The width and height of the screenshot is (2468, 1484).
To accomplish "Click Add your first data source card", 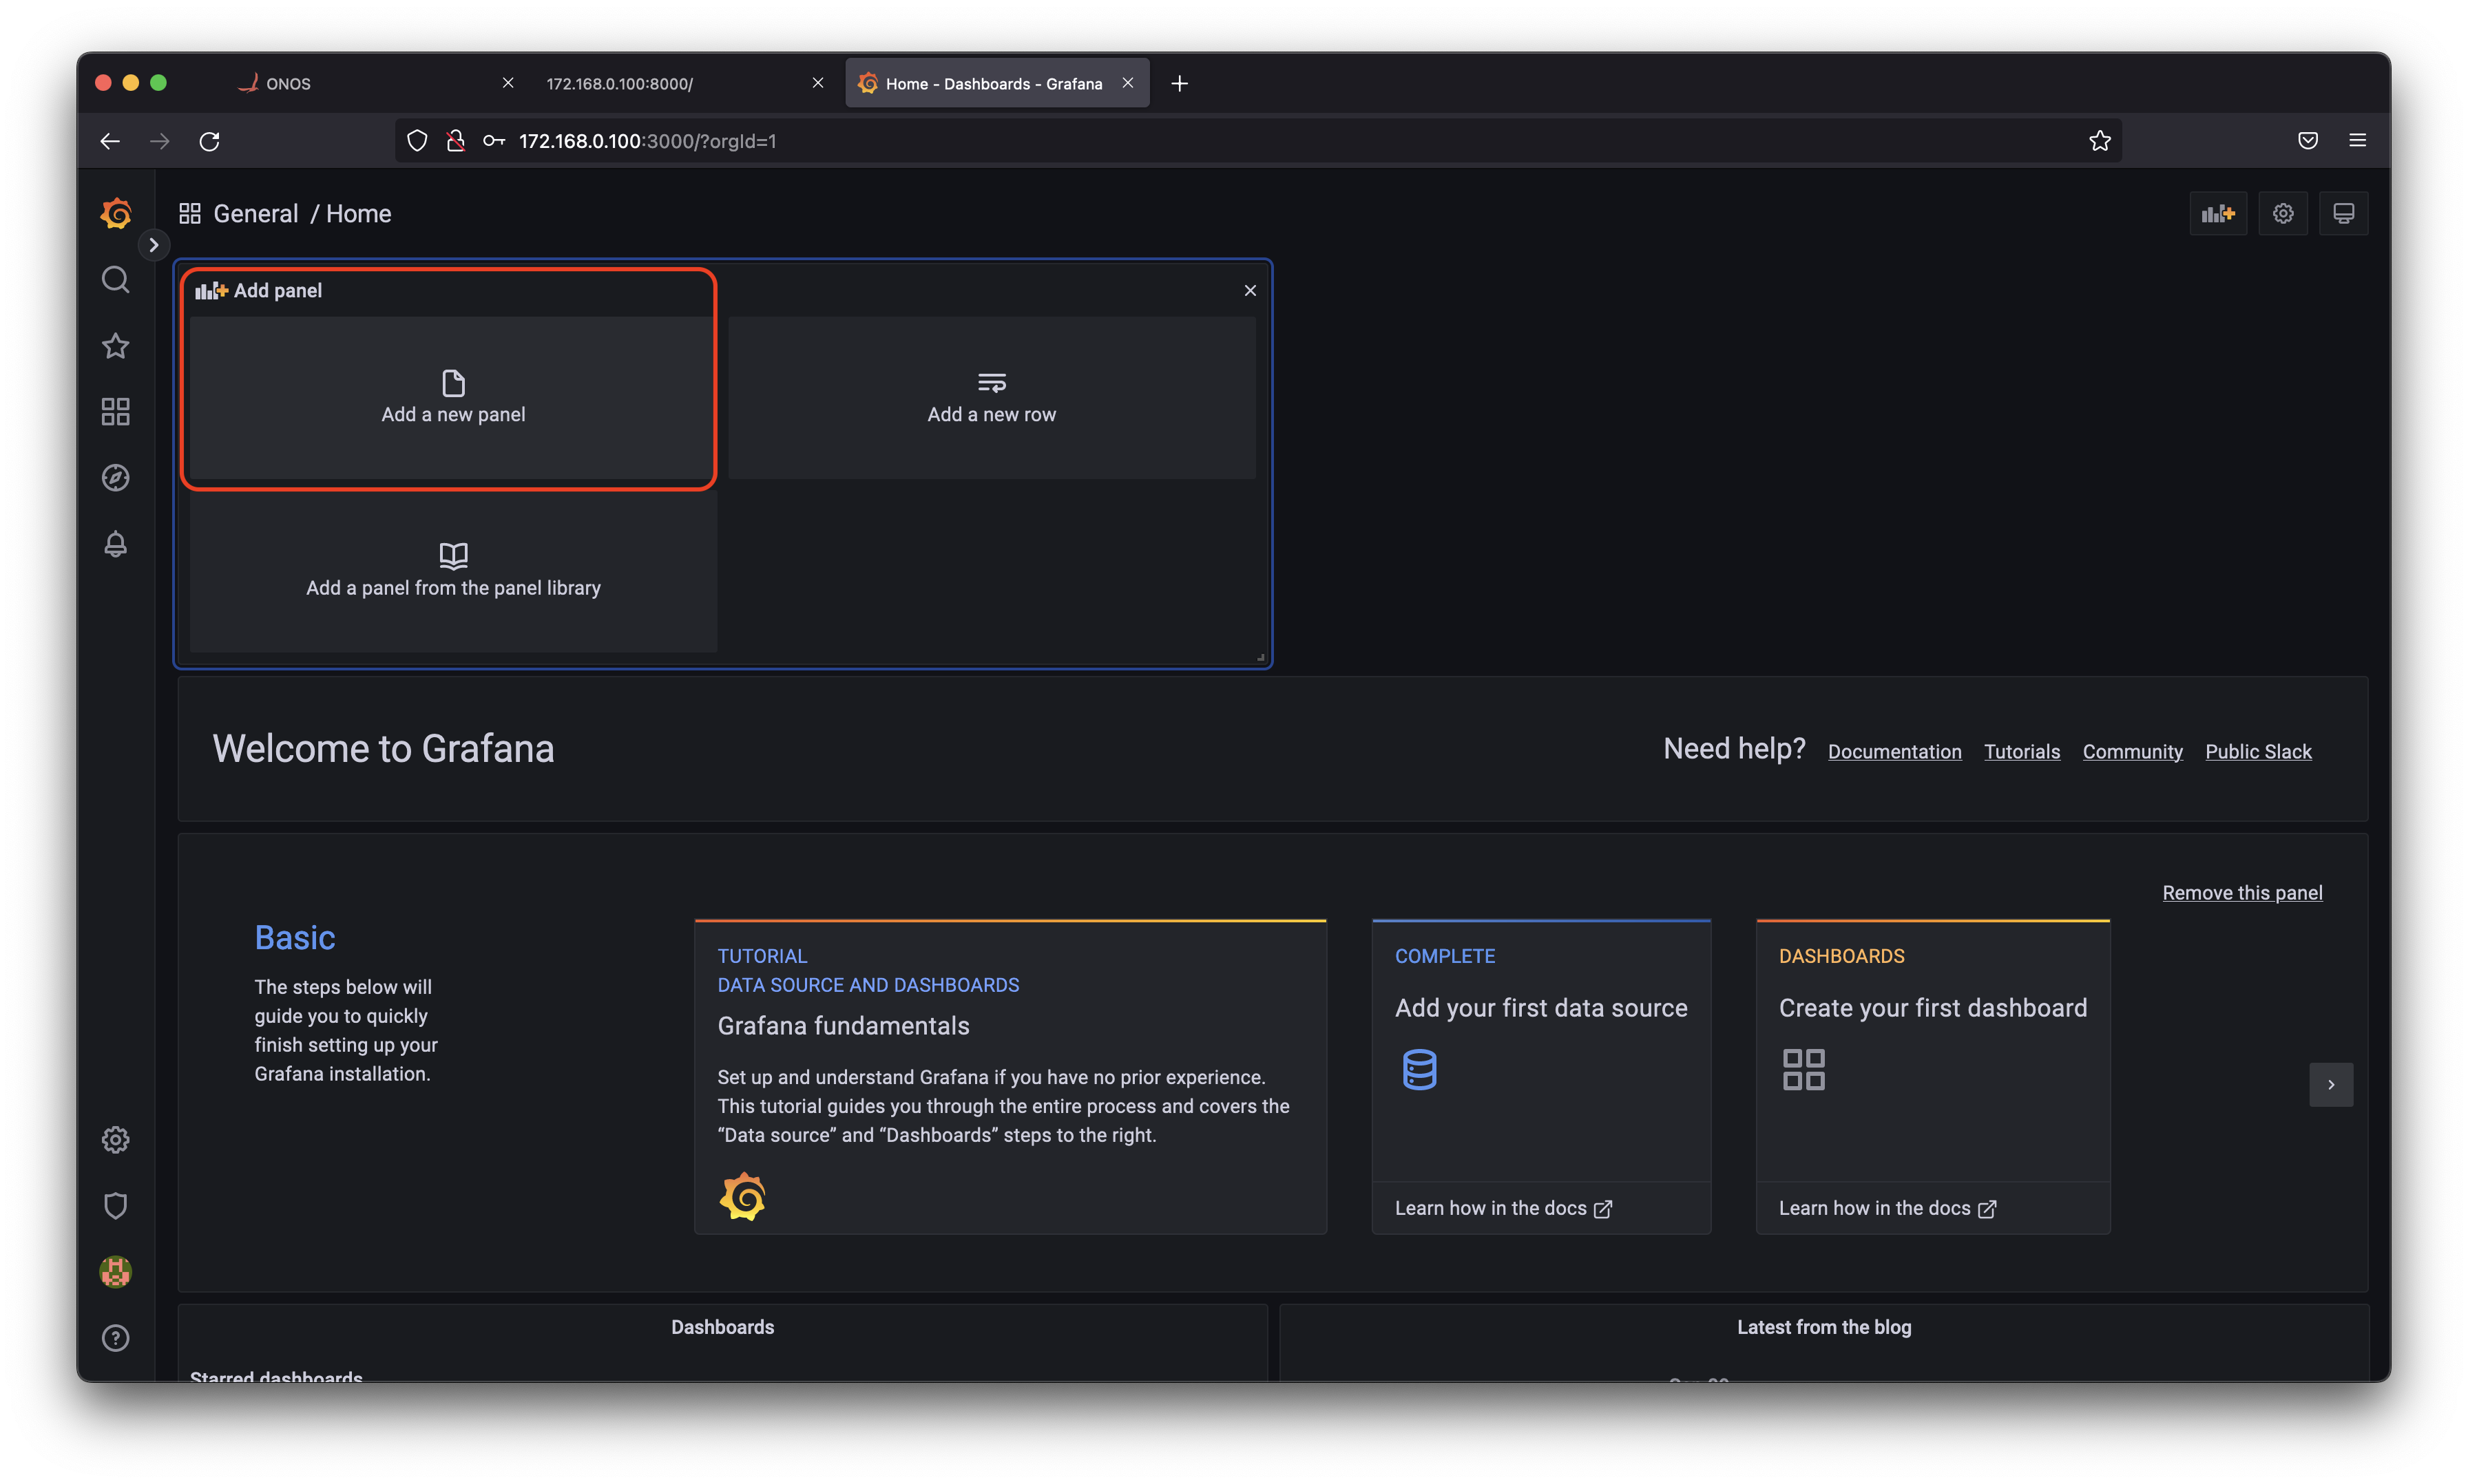I will tap(1540, 1050).
